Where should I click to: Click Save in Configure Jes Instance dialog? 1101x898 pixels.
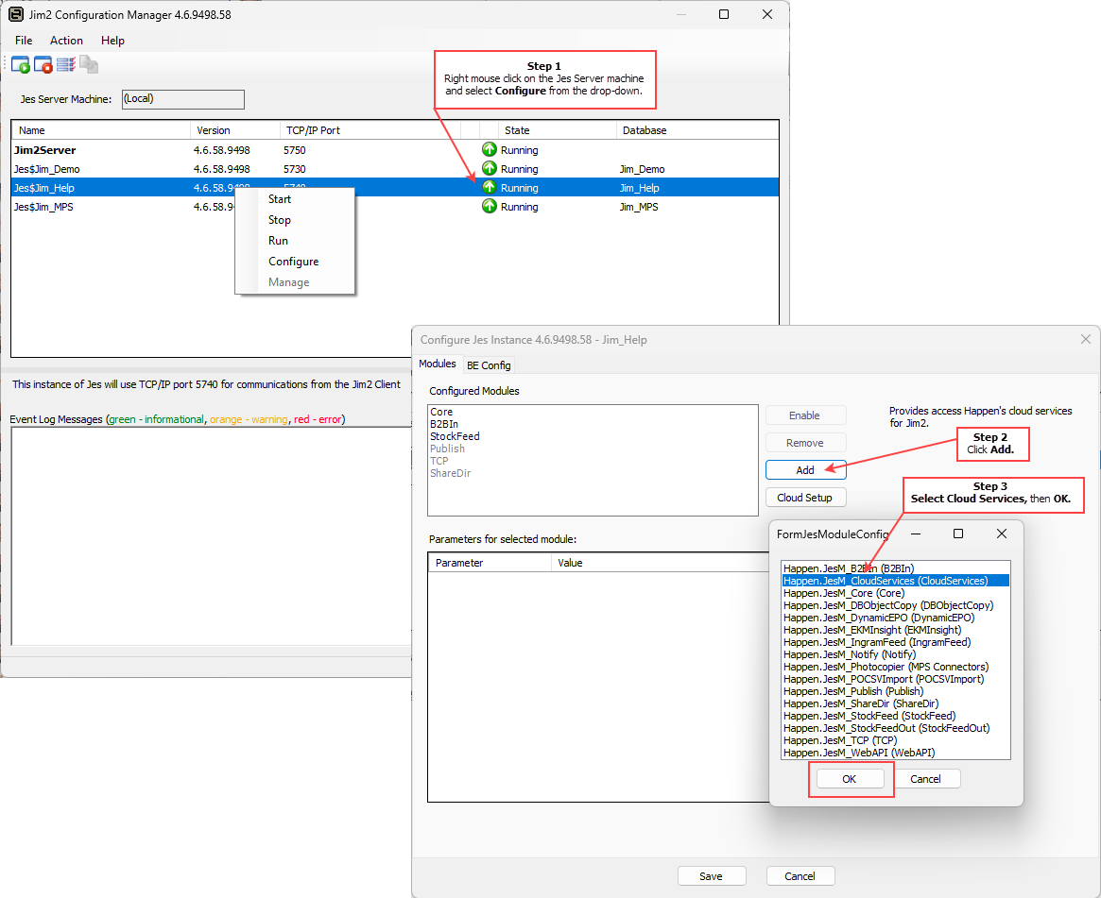711,876
